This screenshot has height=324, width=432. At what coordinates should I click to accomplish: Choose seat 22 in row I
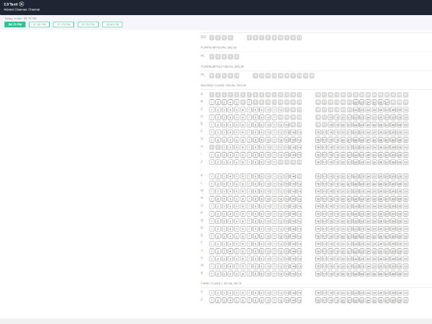356,155
